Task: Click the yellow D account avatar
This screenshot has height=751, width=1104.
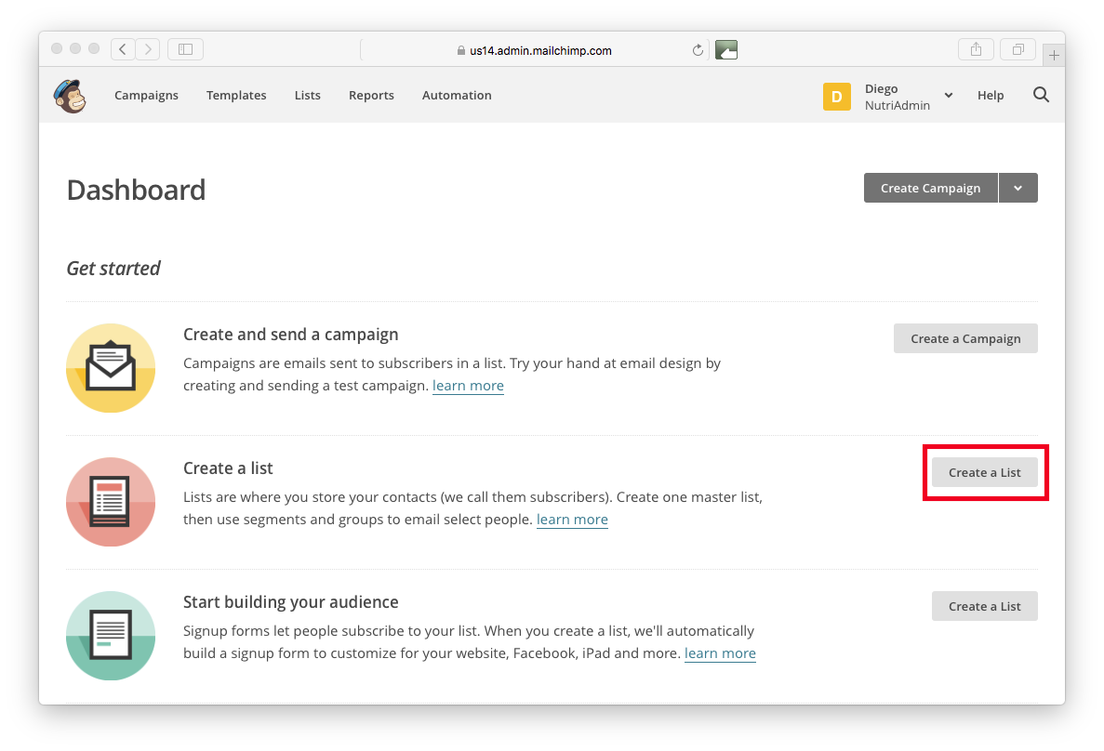Action: click(836, 97)
